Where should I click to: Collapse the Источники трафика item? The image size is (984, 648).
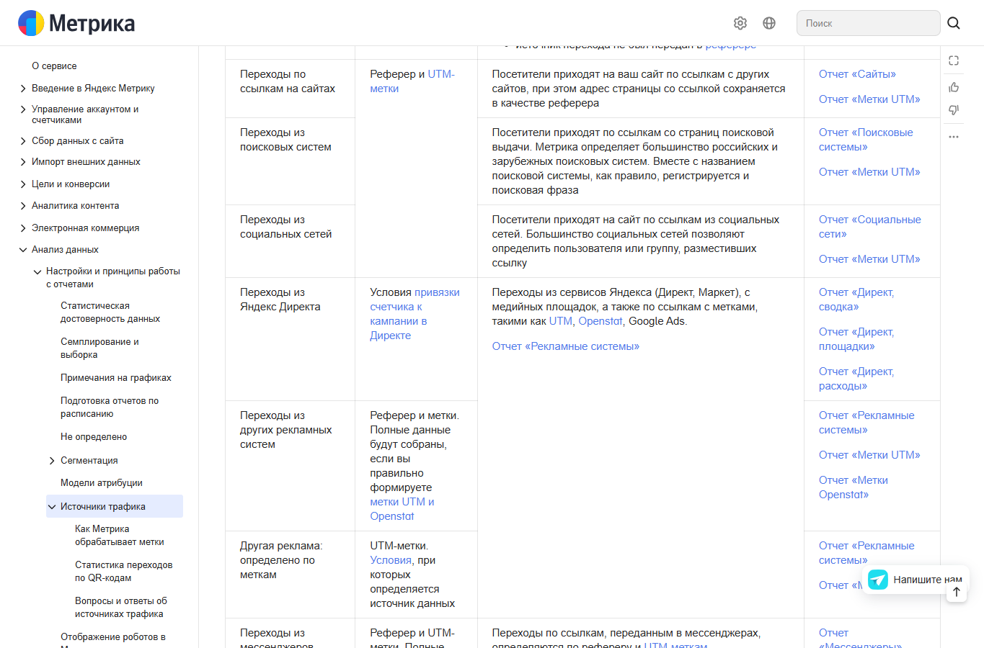(x=52, y=507)
